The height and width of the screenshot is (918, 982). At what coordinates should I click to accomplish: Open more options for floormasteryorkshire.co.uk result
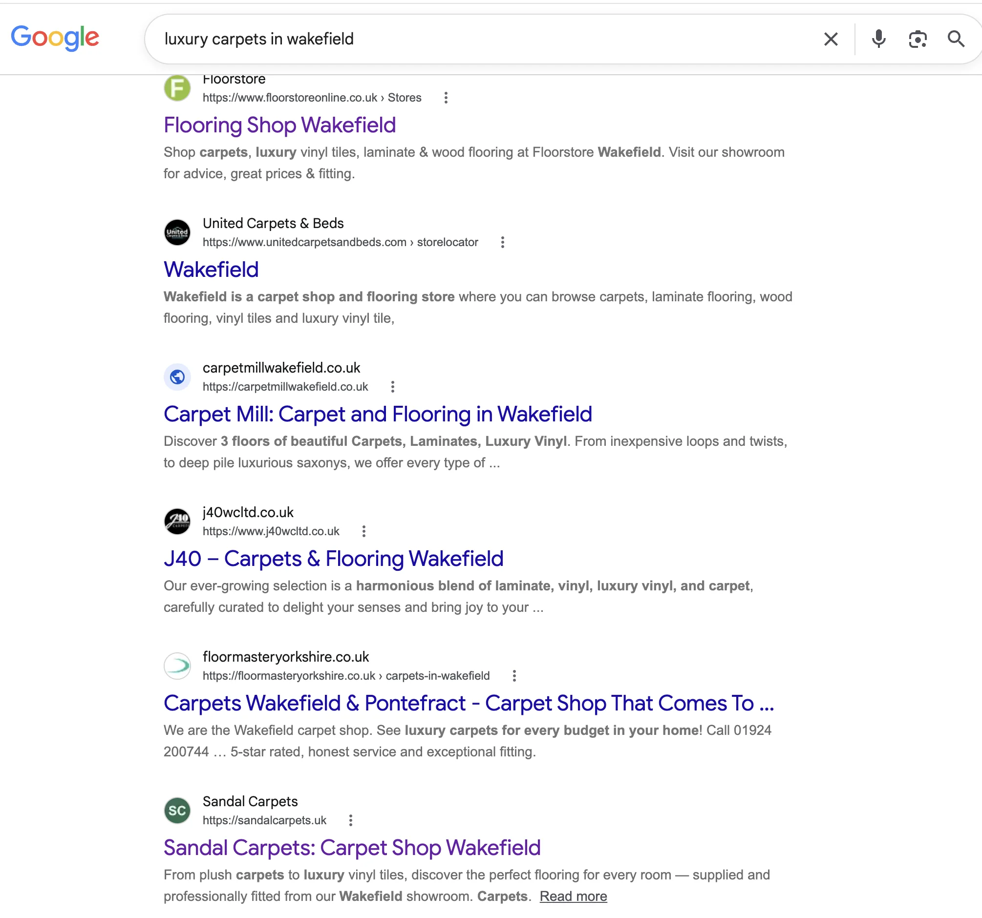point(514,675)
